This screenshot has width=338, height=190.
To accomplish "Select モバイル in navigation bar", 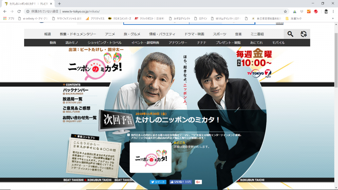I will click(278, 43).
